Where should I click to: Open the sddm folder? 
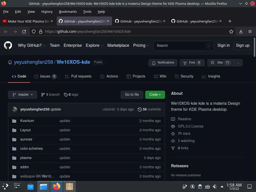tap(24, 167)
